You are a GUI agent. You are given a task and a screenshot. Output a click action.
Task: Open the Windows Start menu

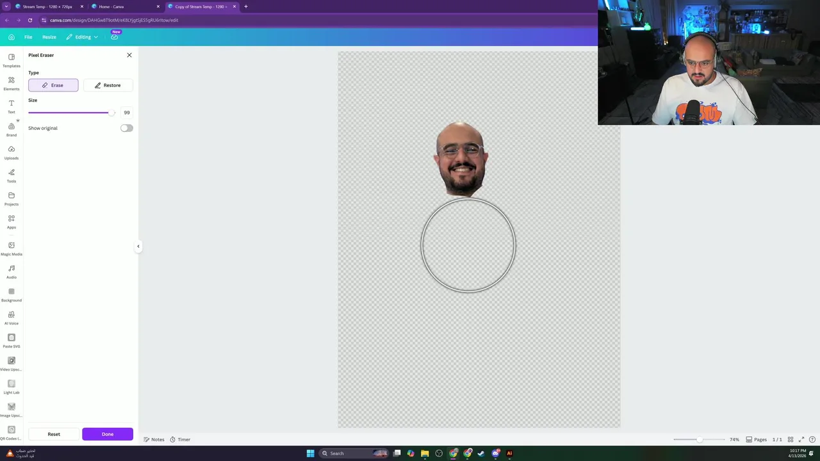click(310, 453)
